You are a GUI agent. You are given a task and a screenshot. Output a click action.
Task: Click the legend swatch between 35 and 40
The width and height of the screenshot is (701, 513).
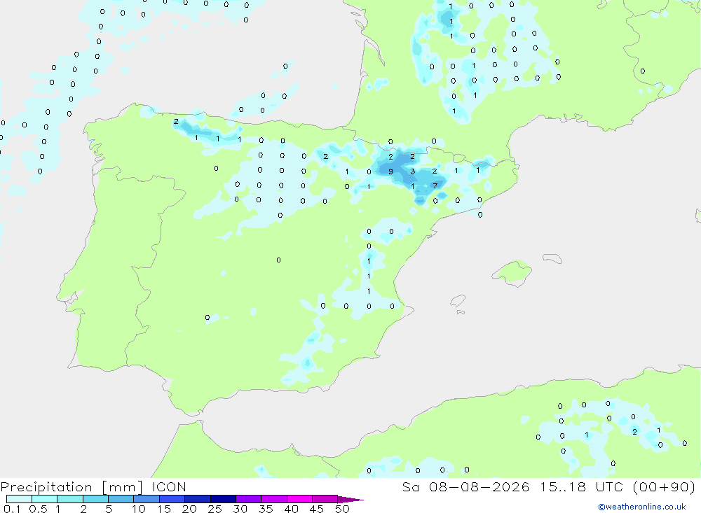273,499
